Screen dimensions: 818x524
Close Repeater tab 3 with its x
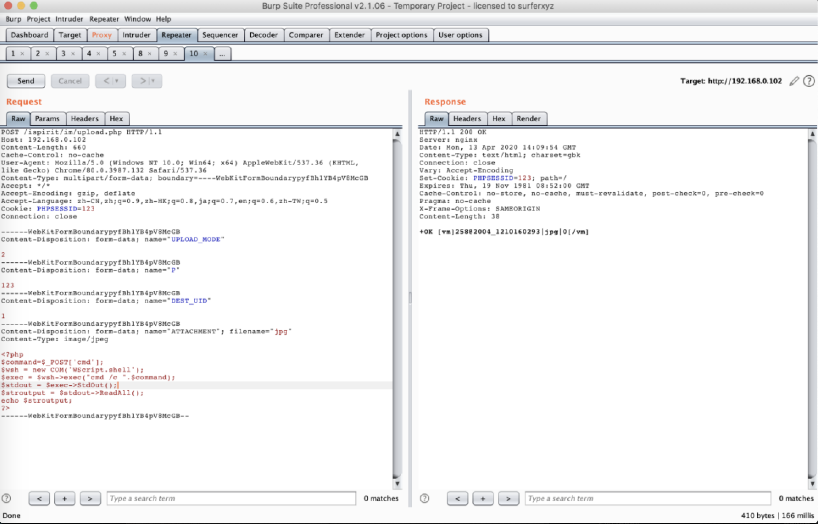pos(73,54)
